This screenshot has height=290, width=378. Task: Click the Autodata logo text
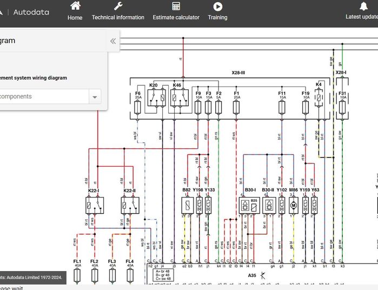(31, 12)
